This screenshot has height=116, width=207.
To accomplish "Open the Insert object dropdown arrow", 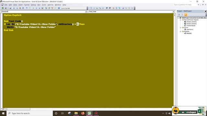I will click(x=8, y=8).
